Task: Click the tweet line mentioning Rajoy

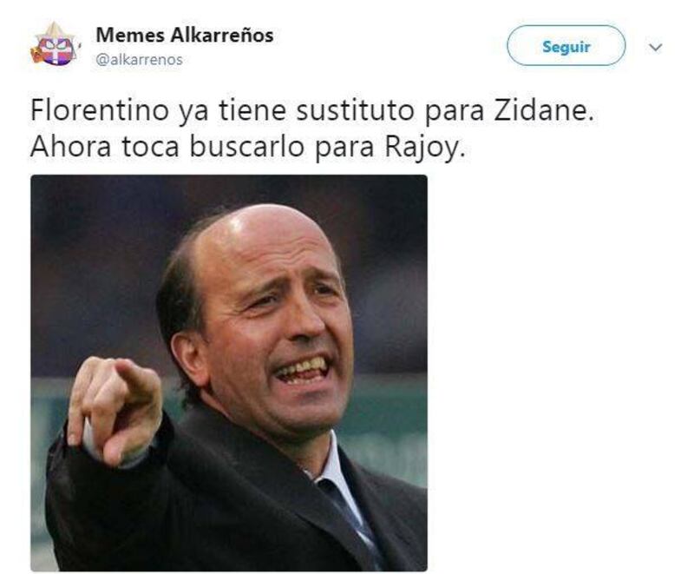Action: coord(248,147)
